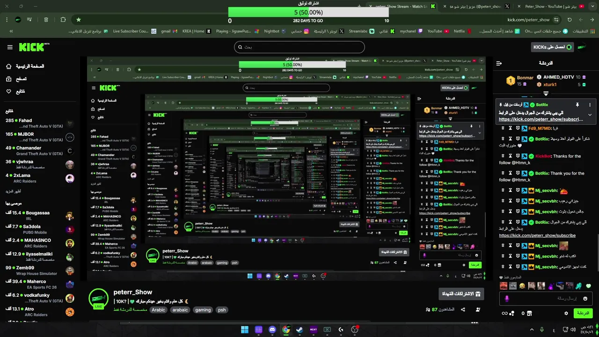
Task: Click the 87 viewers count
Action: (440, 310)
